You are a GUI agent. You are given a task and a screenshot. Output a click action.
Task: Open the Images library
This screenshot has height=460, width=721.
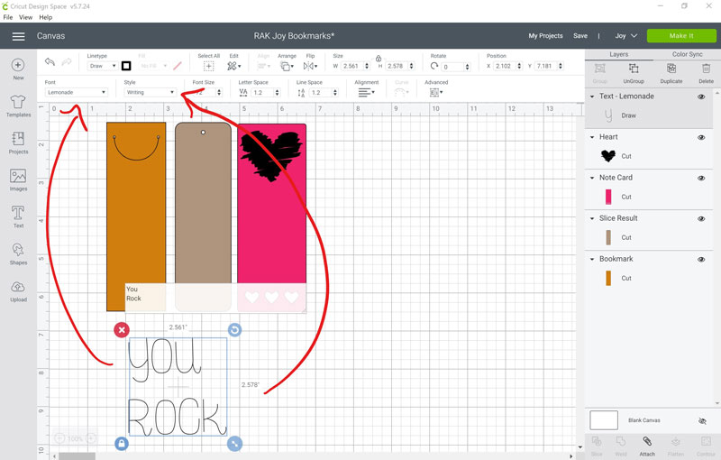click(18, 179)
